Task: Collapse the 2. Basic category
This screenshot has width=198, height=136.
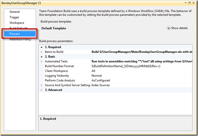Action: [x=42, y=57]
